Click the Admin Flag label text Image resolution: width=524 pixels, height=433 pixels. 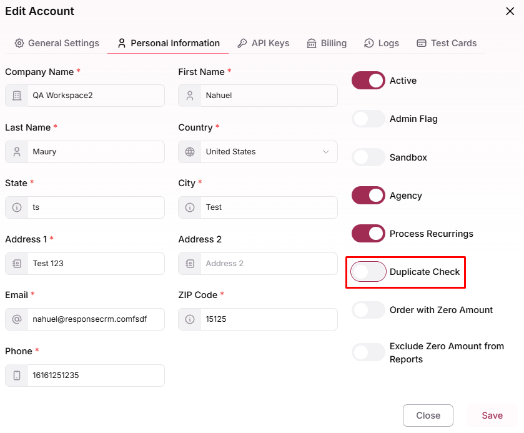coord(413,119)
